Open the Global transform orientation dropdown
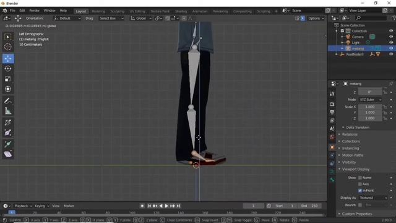The height and width of the screenshot is (223, 396). point(141,18)
